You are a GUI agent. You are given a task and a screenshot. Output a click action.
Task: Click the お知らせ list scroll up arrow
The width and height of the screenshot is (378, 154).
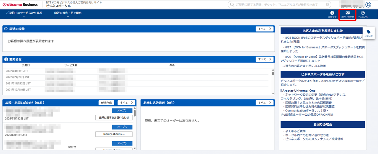tap(273, 70)
